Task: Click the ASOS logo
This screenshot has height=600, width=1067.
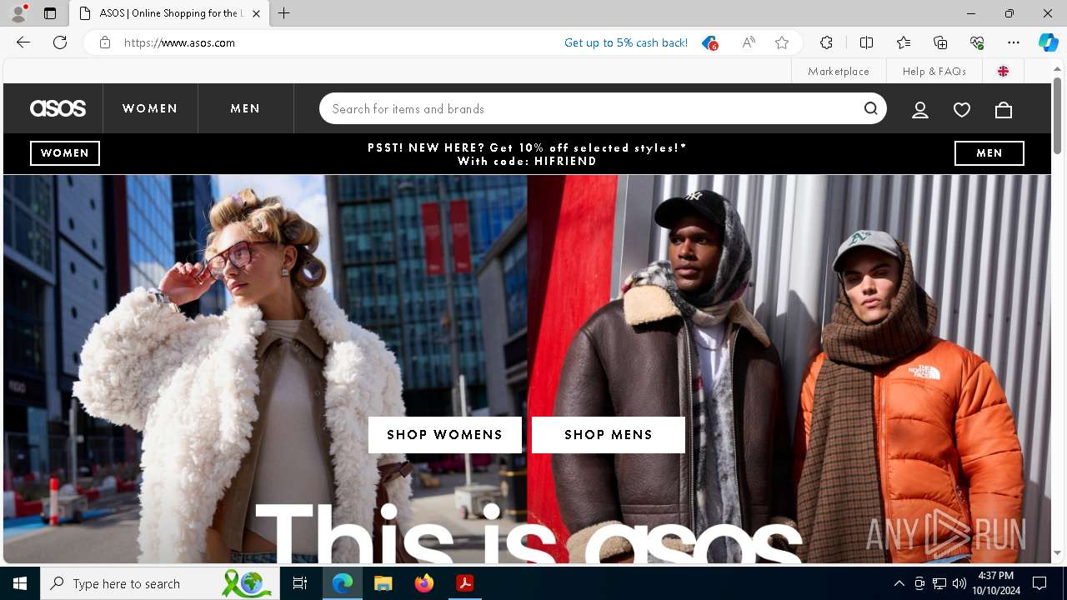Action: (x=58, y=108)
